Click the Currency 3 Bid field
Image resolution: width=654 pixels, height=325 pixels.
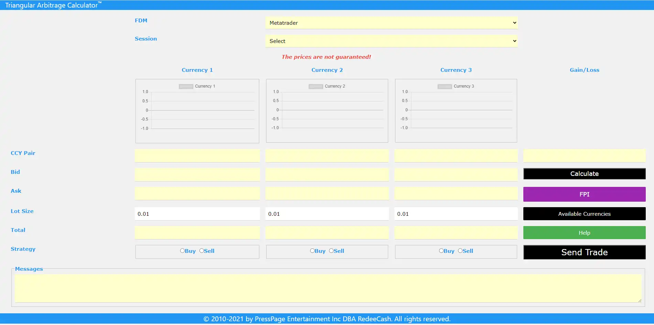coord(456,175)
